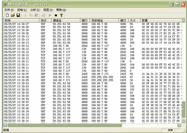187x133 pixels.
Task: Open the 控制(C) menu
Action: (22, 10)
